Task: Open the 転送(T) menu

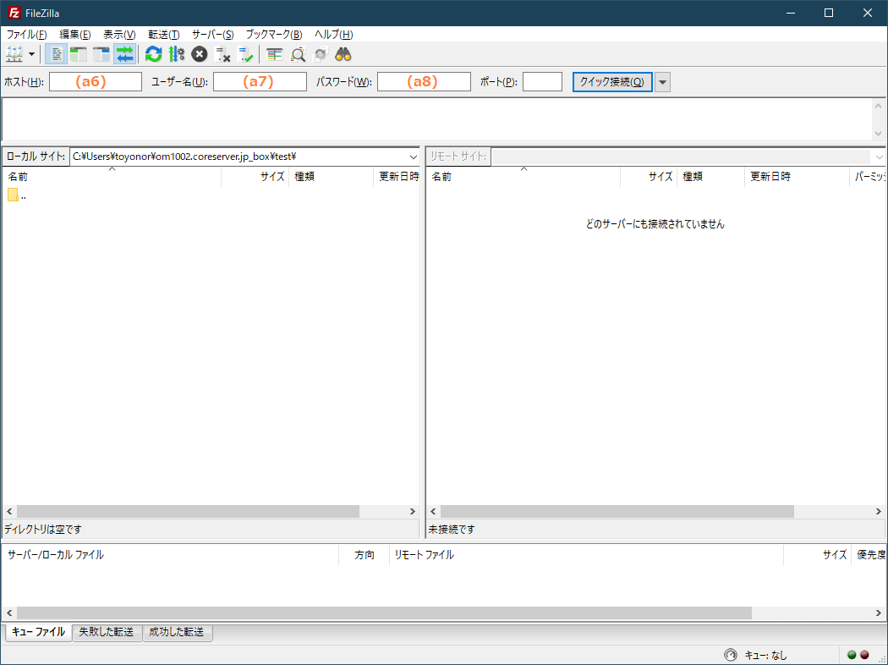Action: (164, 35)
